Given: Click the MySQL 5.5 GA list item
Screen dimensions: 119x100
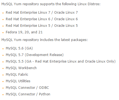Looking at the screenshot, I should (x=61, y=61).
